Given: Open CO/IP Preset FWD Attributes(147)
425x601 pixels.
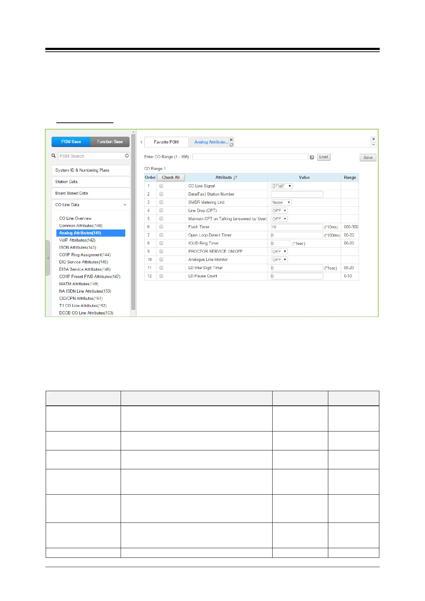Looking at the screenshot, I should pyautogui.click(x=90, y=277).
